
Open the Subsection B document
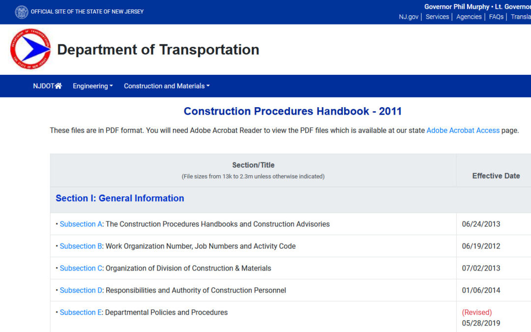click(81, 246)
